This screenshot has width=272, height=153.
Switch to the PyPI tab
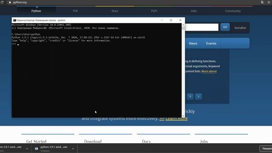154,11
